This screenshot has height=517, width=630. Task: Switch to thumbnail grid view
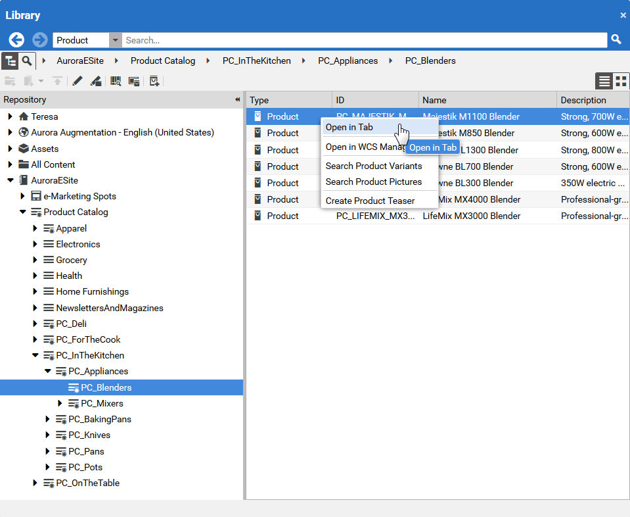tap(621, 81)
